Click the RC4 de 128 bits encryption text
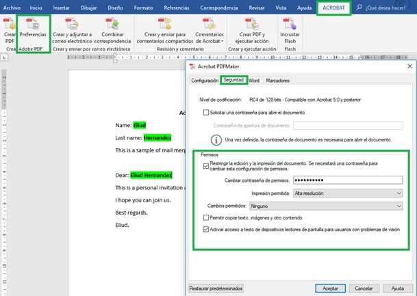Screen dimensions: 417x296 (x=305, y=100)
